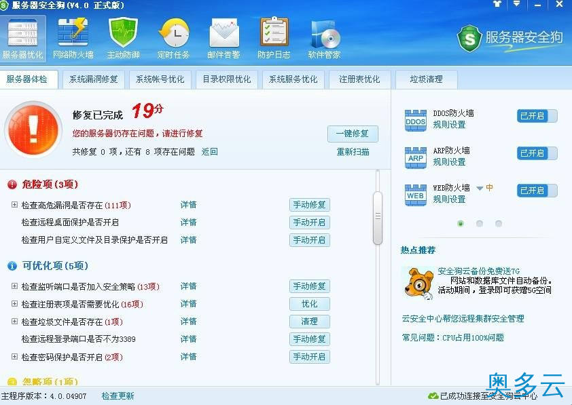Screen dimensions: 572x405
Task: Switch to 服务器体检 tab
Action: tap(29, 79)
